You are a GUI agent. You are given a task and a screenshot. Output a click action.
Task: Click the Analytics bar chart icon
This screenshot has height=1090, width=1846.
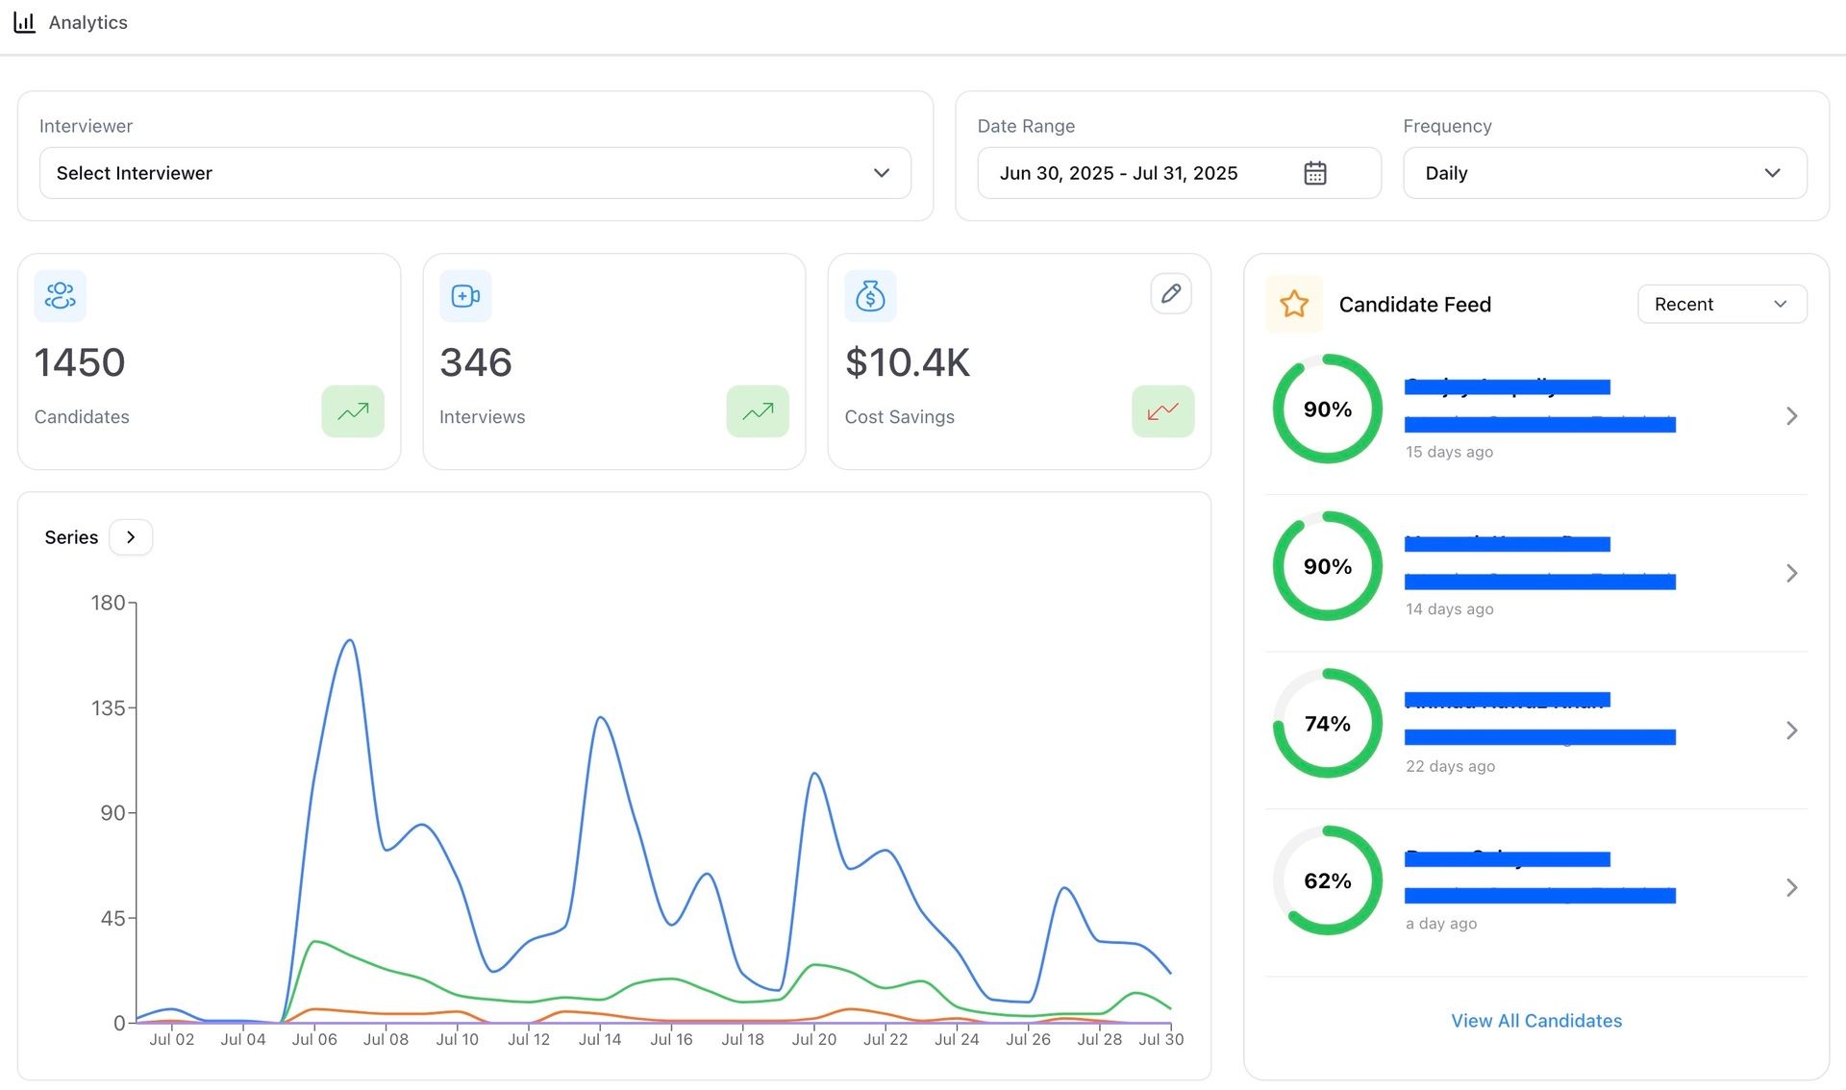point(24,22)
